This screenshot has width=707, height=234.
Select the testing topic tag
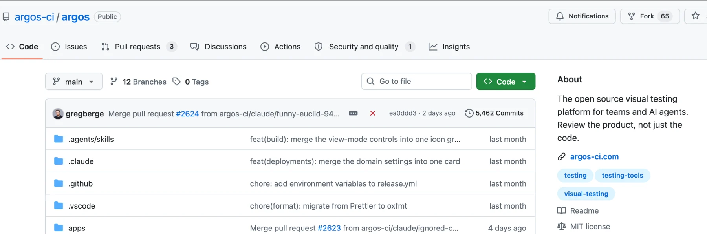pos(575,176)
